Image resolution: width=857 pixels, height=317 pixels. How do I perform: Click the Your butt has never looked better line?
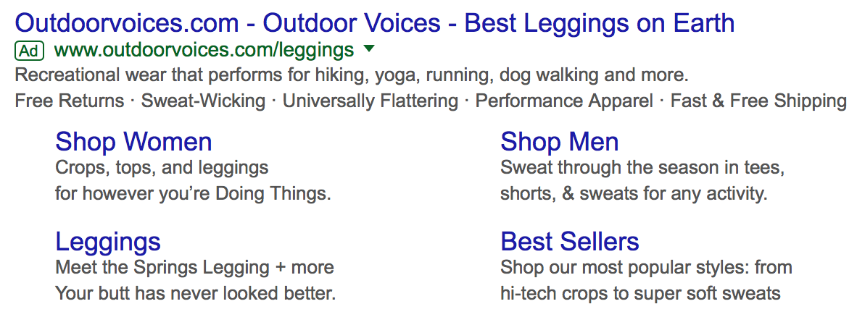tap(195, 294)
